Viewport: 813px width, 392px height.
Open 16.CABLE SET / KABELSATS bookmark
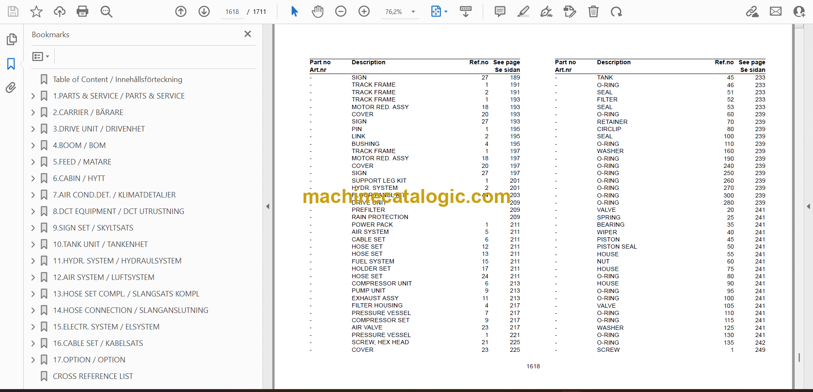[x=98, y=343]
